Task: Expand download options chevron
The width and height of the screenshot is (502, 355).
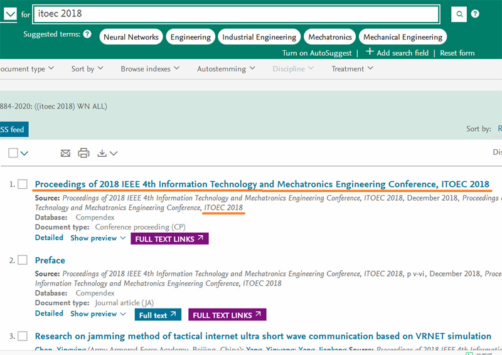Action: (114, 154)
